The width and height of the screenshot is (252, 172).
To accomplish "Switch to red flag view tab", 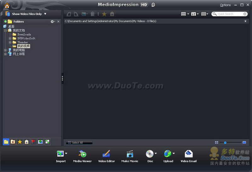I will click(x=33, y=142).
